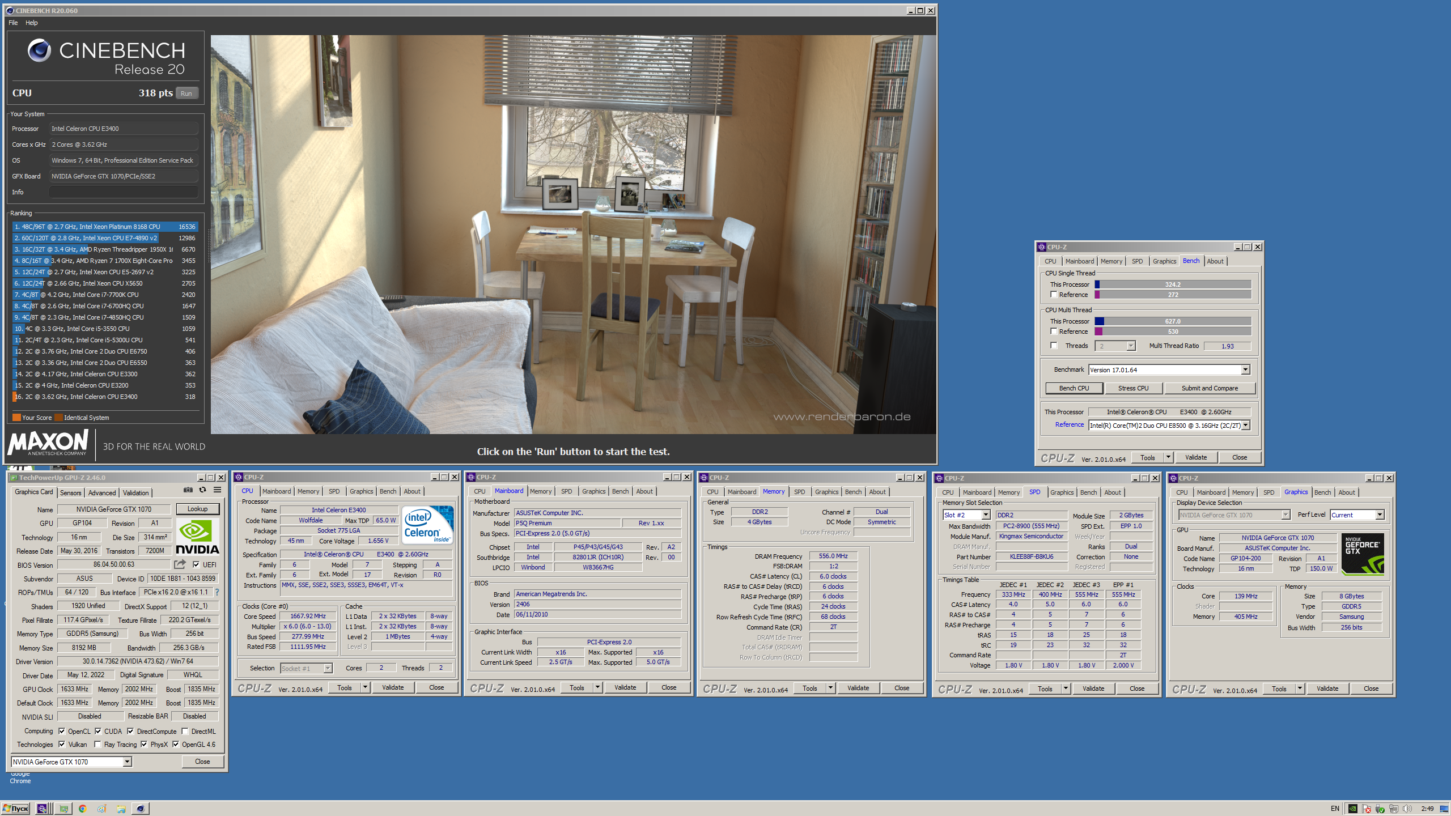Open the Display Device Selection dropdown
Image resolution: width=1451 pixels, height=816 pixels.
tap(1234, 515)
